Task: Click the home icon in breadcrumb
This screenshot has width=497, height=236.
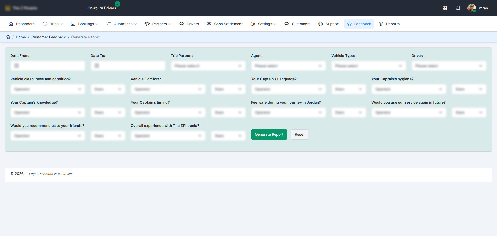Action: click(8, 37)
